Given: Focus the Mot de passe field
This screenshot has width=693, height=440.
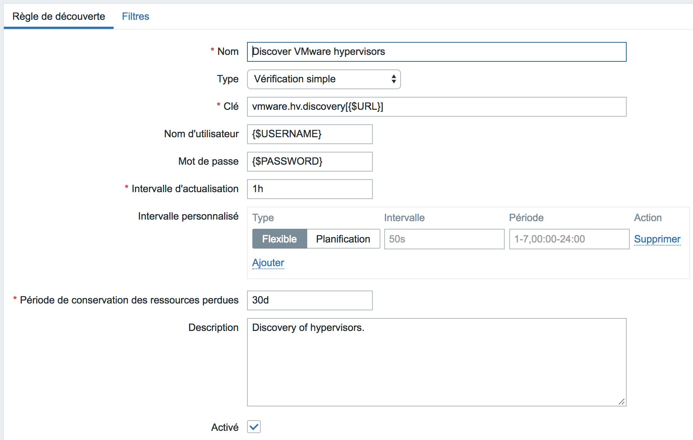Looking at the screenshot, I should click(x=310, y=162).
